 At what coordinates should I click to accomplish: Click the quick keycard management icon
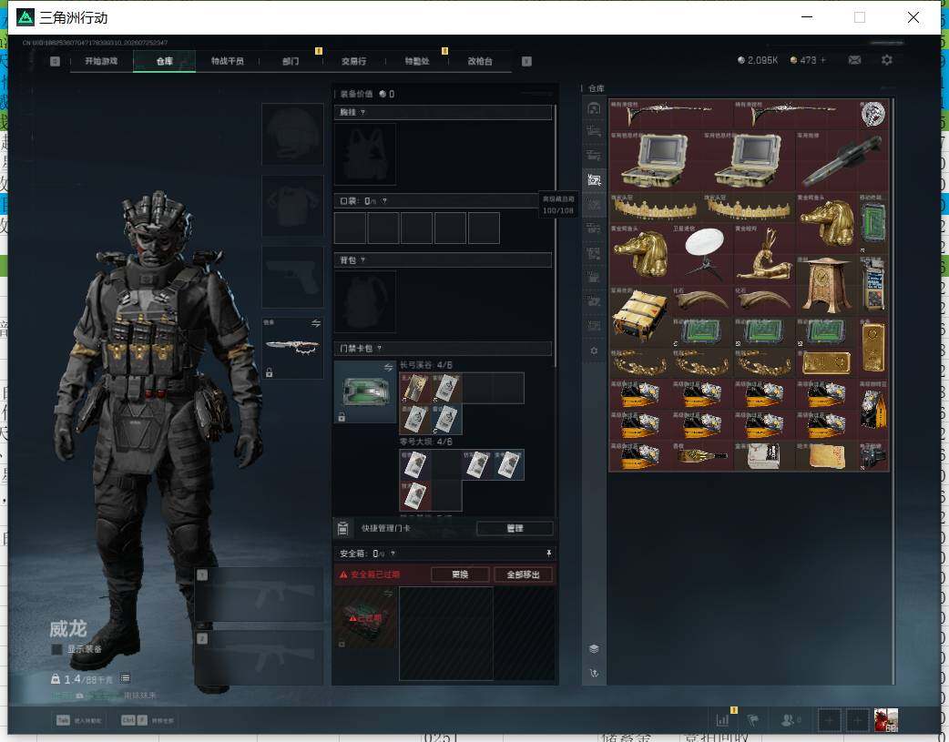[x=342, y=528]
